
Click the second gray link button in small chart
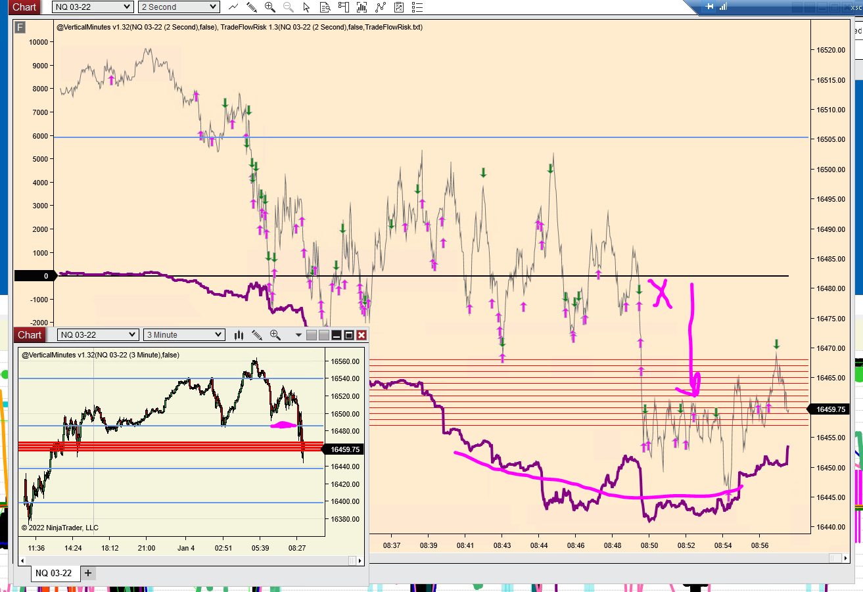click(x=323, y=335)
